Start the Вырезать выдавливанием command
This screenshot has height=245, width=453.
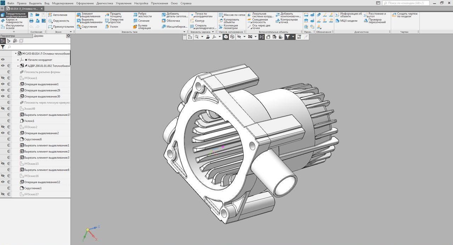89,21
